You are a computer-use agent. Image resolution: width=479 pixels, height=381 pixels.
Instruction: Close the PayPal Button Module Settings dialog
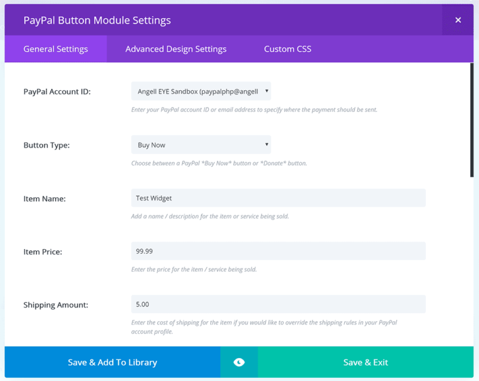click(458, 20)
